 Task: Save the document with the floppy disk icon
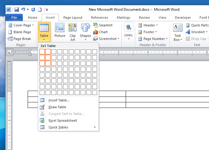click(x=17, y=10)
